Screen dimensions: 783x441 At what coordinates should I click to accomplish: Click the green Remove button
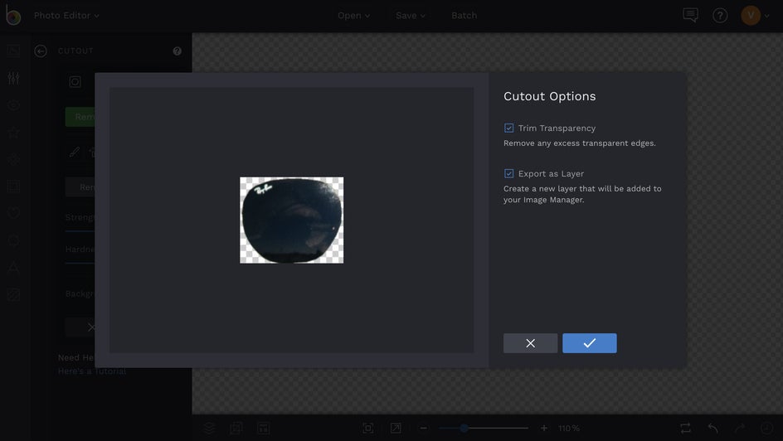pyautogui.click(x=80, y=117)
